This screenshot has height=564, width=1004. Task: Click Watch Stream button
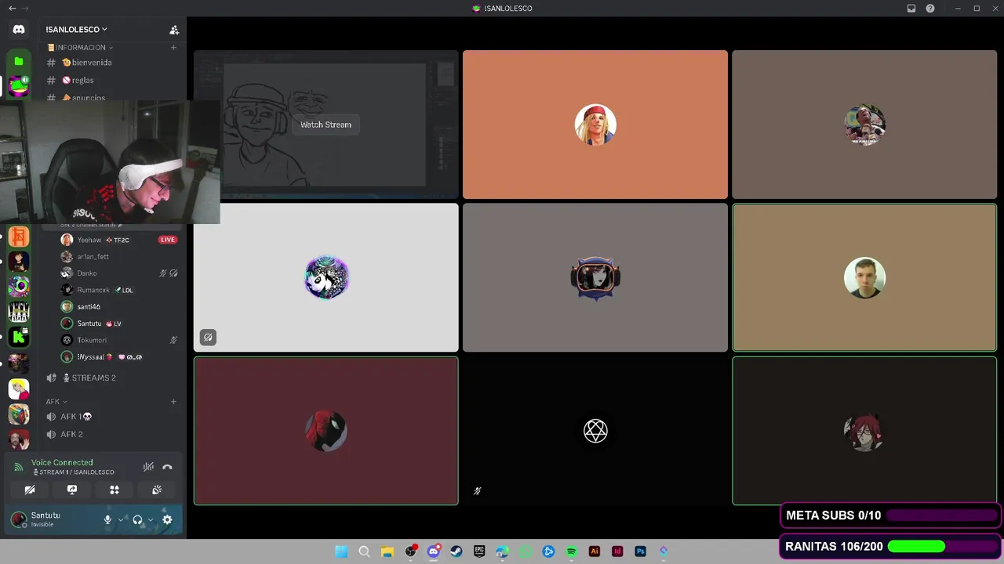(x=326, y=125)
